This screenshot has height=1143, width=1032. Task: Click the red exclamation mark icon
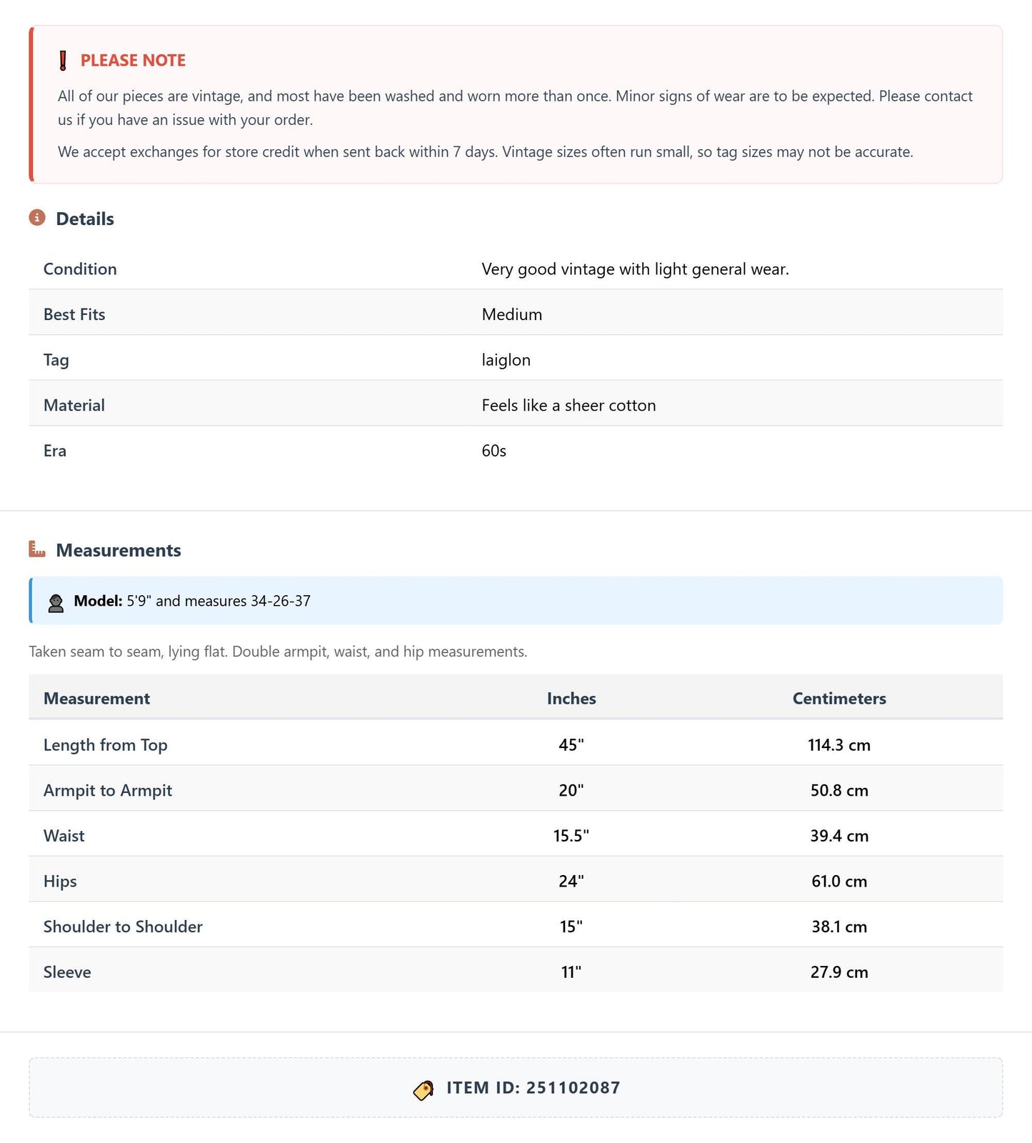pyautogui.click(x=63, y=61)
